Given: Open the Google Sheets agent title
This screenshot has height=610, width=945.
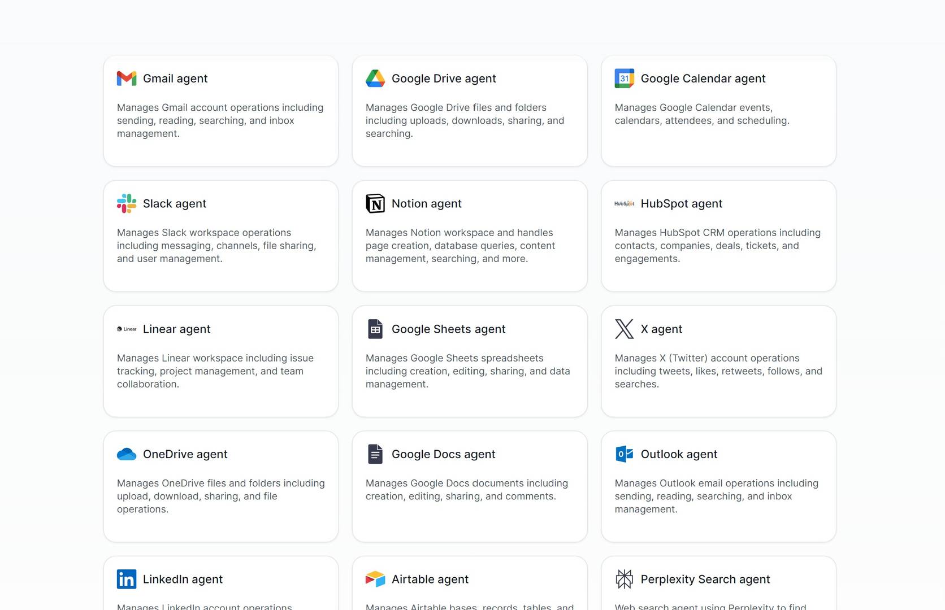Looking at the screenshot, I should pos(448,329).
